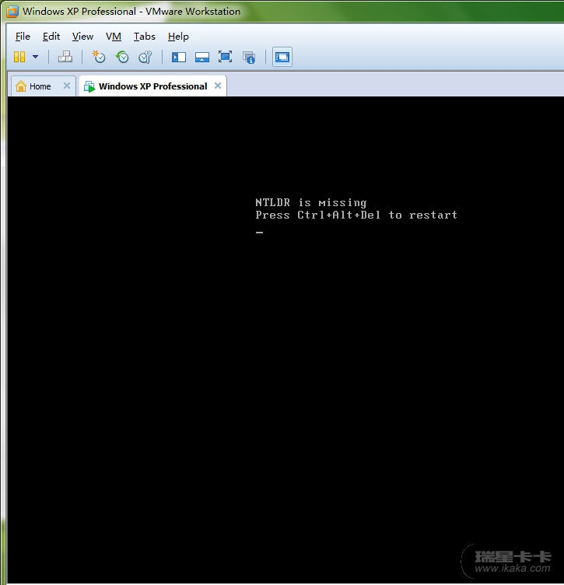Close the Home tab
This screenshot has width=564, height=585.
click(67, 86)
